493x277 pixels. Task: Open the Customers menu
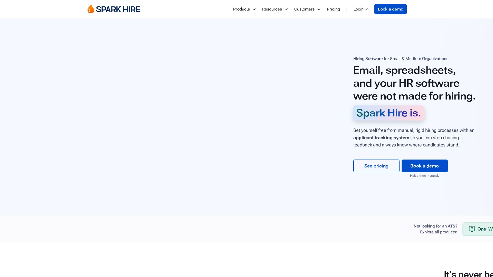click(x=304, y=9)
